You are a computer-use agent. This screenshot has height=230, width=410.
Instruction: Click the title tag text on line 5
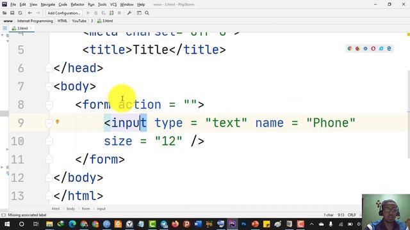151,50
